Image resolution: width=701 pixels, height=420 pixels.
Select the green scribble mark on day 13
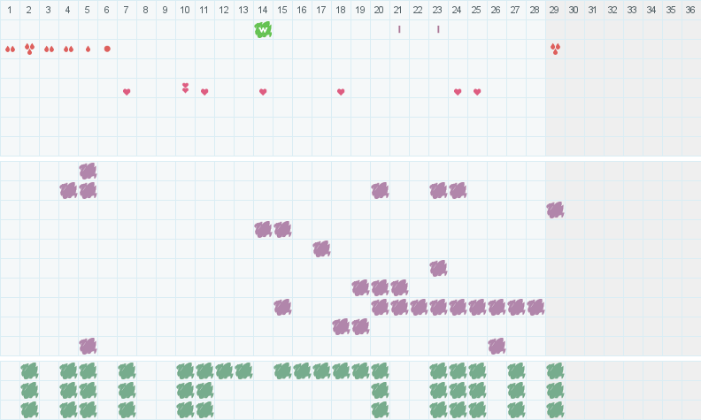(x=243, y=370)
